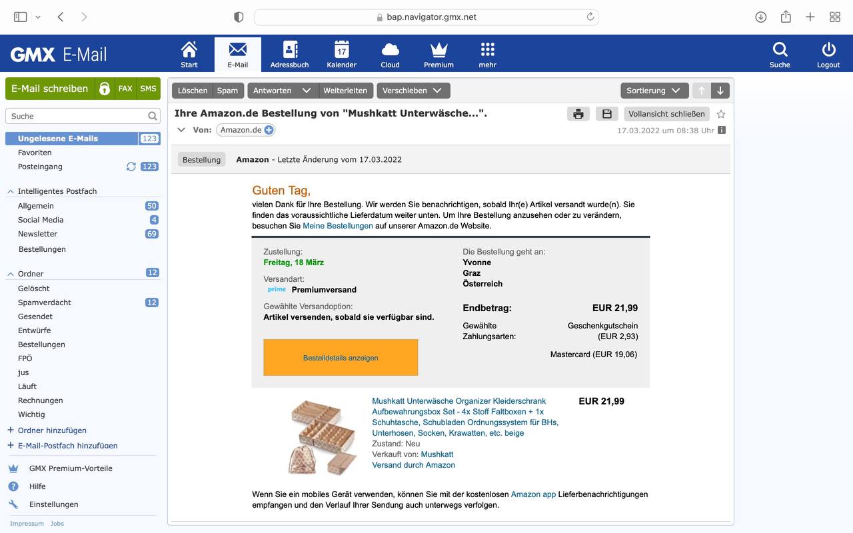
Task: Click the Mushkatt organizer product thumbnail
Action: [323, 436]
